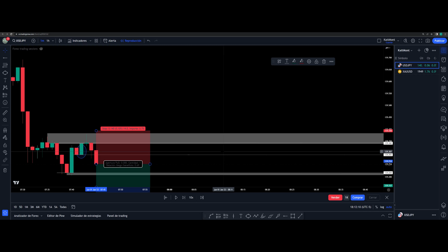This screenshot has height=252, width=448.
Task: Open drawing settings gear in floating toolbar
Action: pyautogui.click(x=309, y=61)
